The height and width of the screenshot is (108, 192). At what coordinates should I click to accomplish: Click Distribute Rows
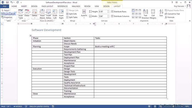click(119, 12)
